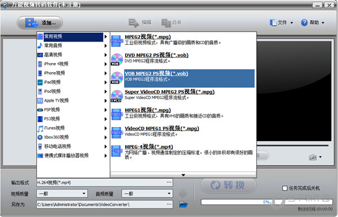Click the preview seek bar
This screenshot has height=217, width=338.
292,146
